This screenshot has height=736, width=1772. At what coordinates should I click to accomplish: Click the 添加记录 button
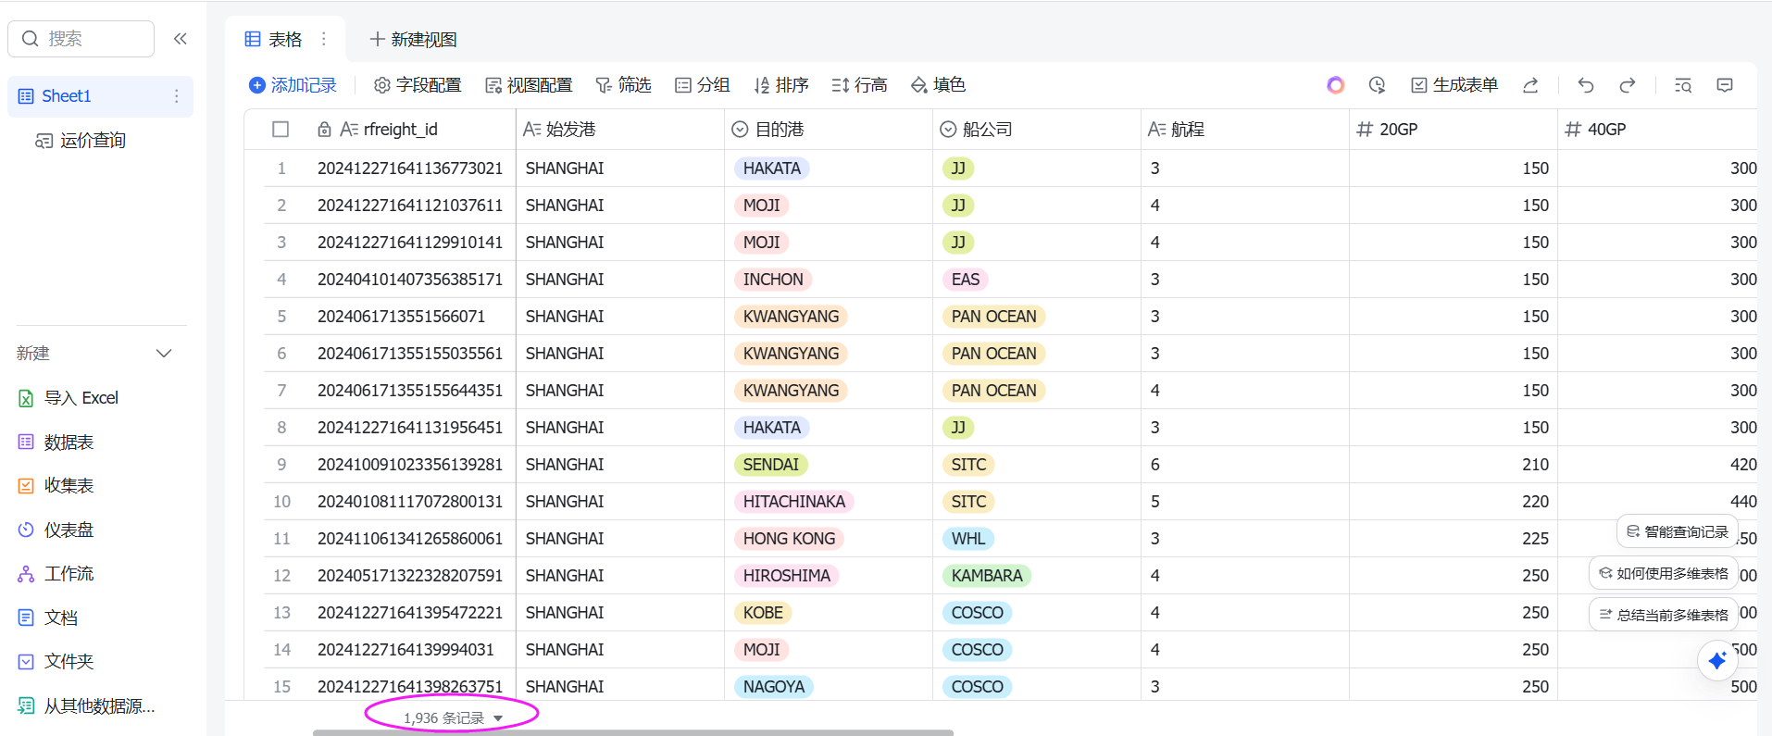293,85
